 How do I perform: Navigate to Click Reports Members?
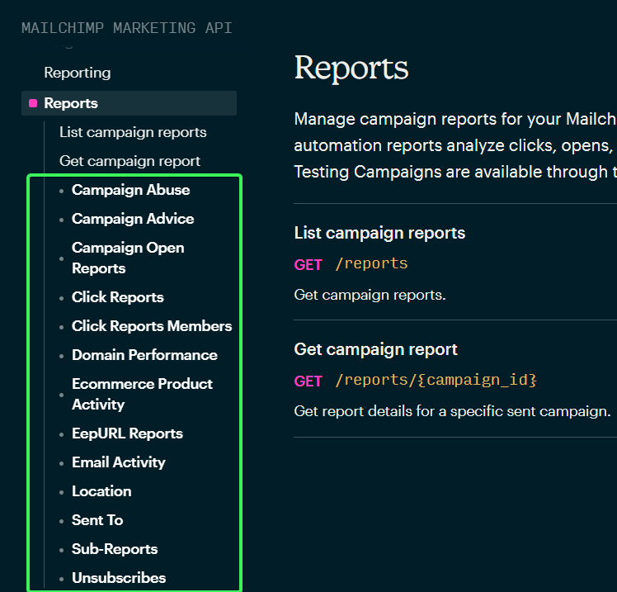pyautogui.click(x=152, y=326)
